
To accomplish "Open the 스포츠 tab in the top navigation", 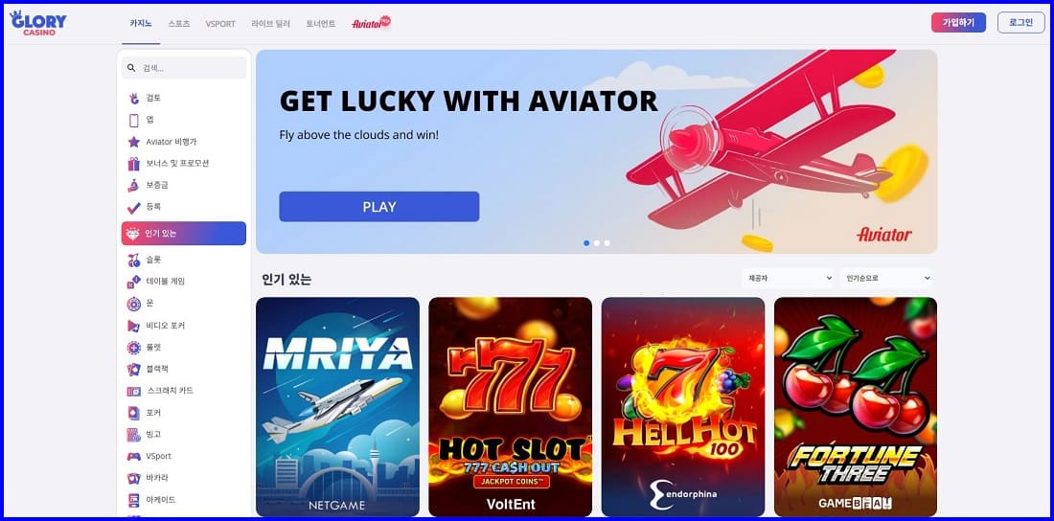I will (179, 24).
